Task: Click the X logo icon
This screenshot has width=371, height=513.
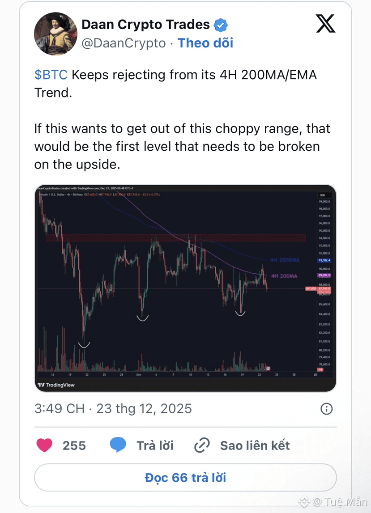Action: tap(325, 24)
